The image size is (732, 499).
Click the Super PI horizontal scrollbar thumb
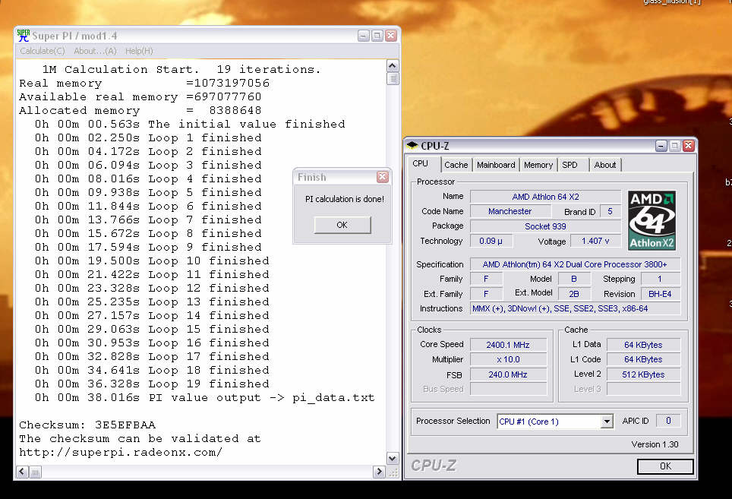coord(35,472)
